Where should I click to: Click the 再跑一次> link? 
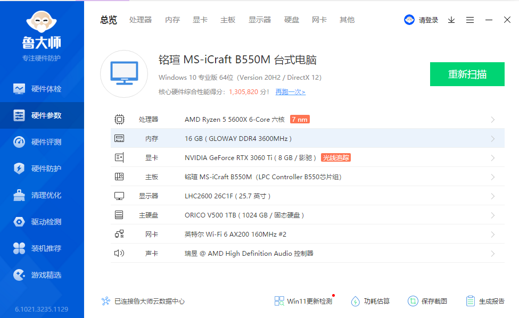(290, 92)
